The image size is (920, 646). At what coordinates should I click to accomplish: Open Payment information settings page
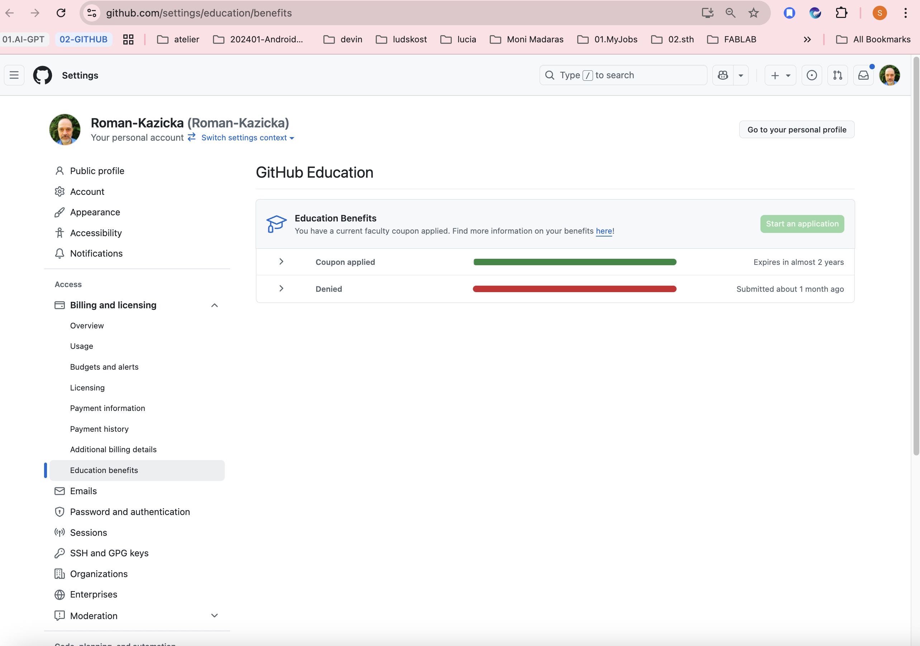(108, 408)
